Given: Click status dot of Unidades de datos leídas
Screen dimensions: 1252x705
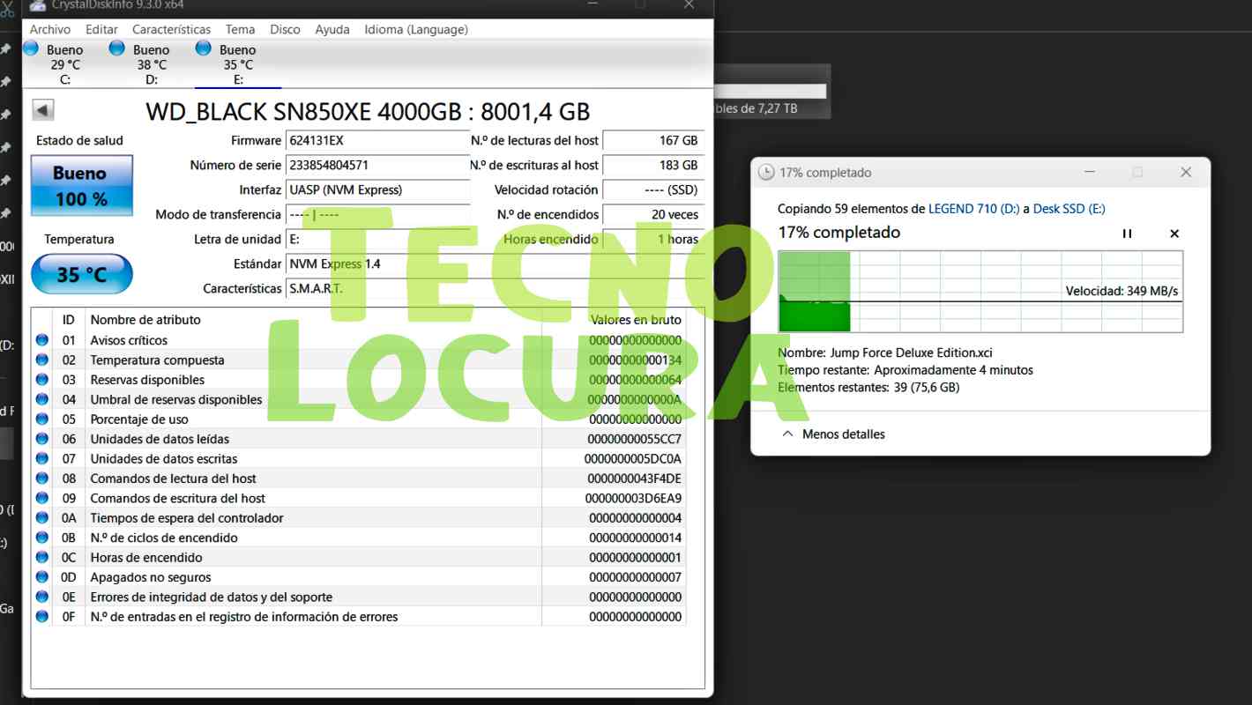Looking at the screenshot, I should click(41, 439).
